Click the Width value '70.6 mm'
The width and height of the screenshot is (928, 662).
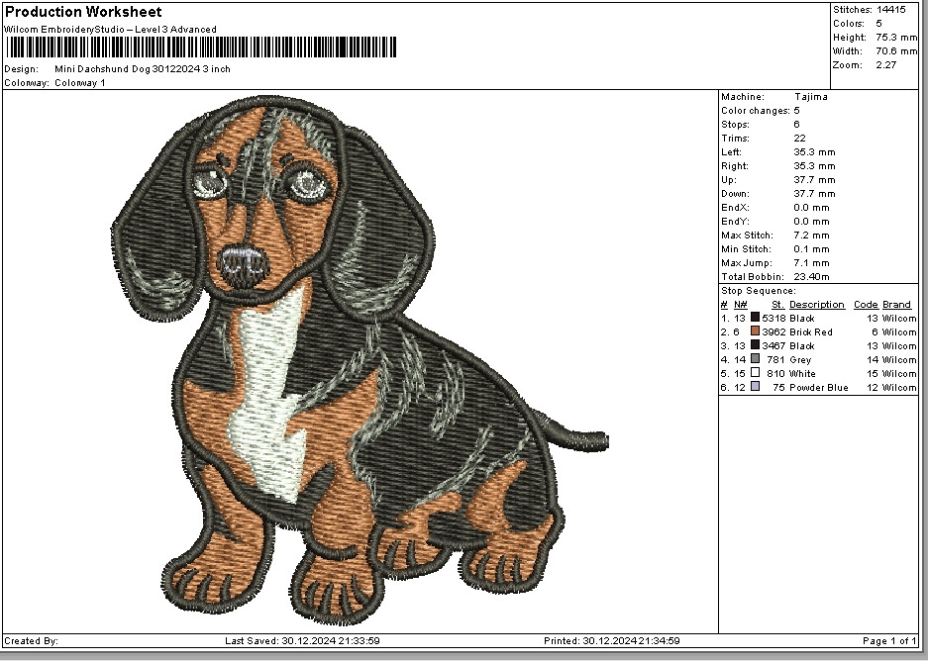pyautogui.click(x=896, y=51)
